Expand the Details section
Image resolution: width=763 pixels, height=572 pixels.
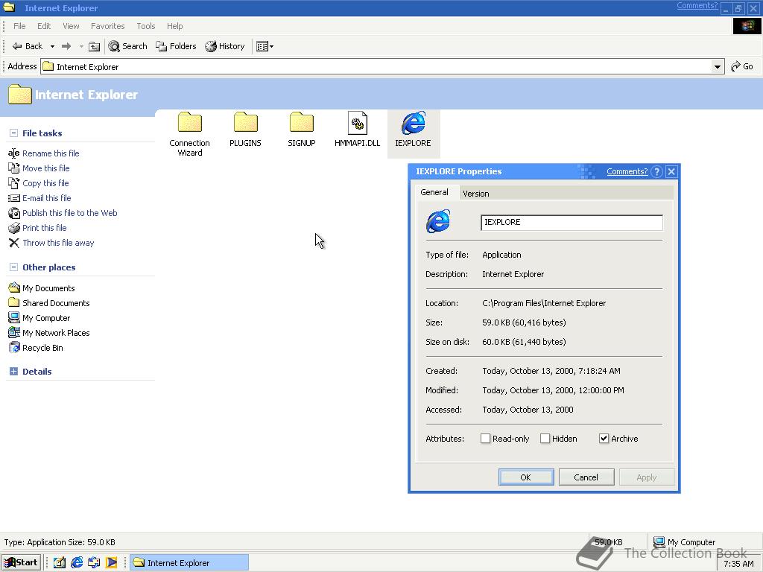pyautogui.click(x=13, y=371)
